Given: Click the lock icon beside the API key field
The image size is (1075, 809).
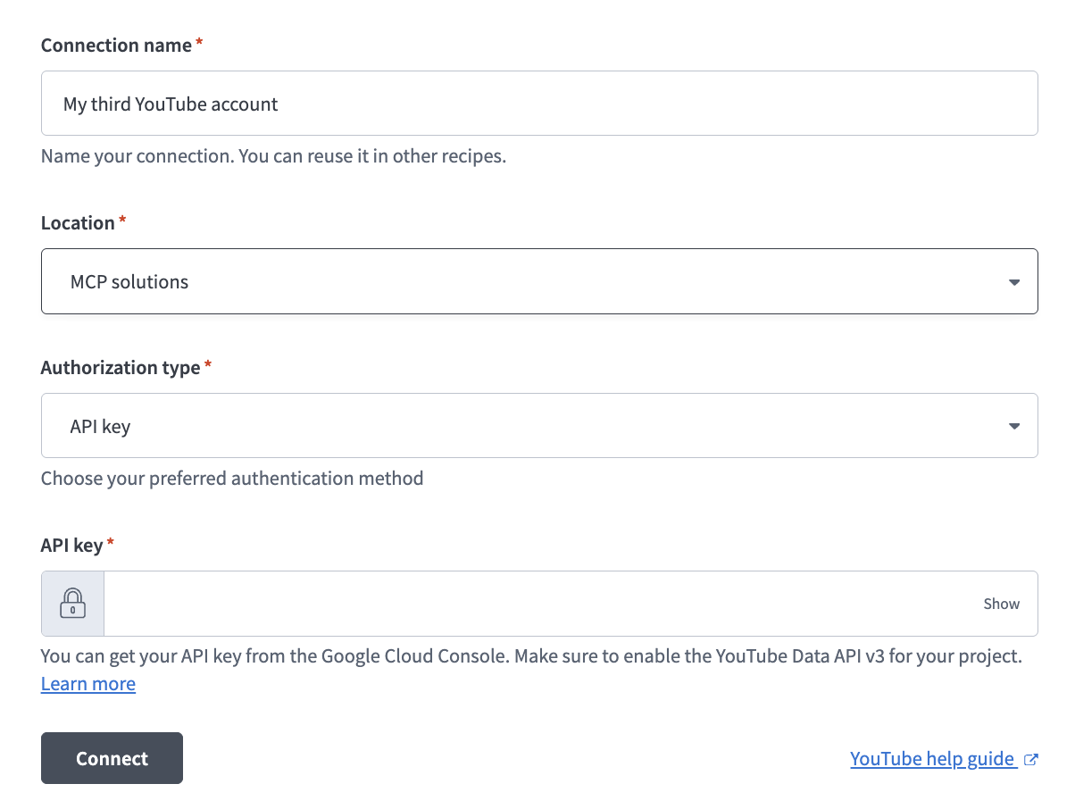Looking at the screenshot, I should [x=72, y=604].
